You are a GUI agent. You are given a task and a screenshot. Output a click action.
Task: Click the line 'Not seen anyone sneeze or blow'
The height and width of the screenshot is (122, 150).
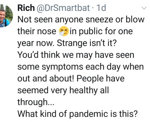[x=81, y=20]
